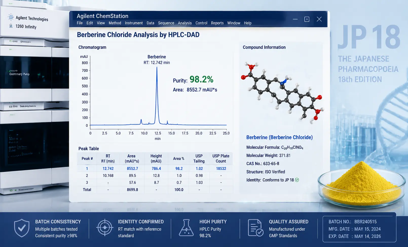Image resolution: width=408 pixels, height=247 pixels.
Task: Select 'Area: 8552.7 mAU*s' annotation
Action: (195, 90)
